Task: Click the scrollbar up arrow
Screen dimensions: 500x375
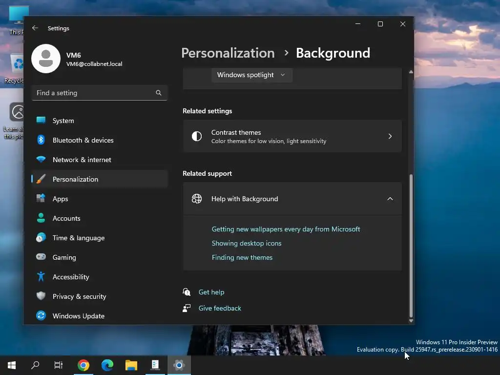Action: pos(411,72)
